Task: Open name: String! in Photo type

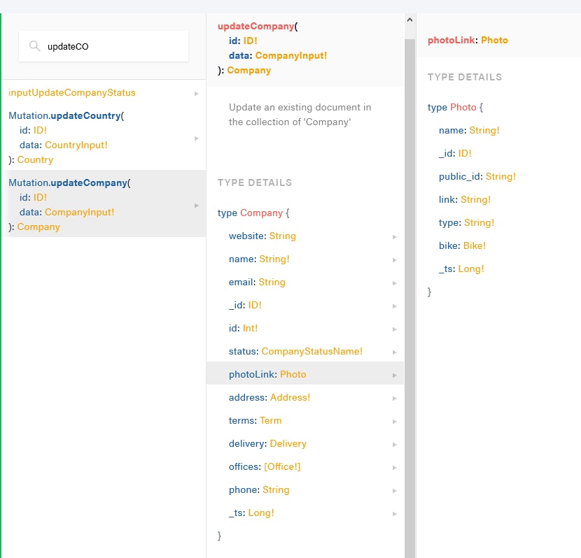Action: tap(469, 130)
